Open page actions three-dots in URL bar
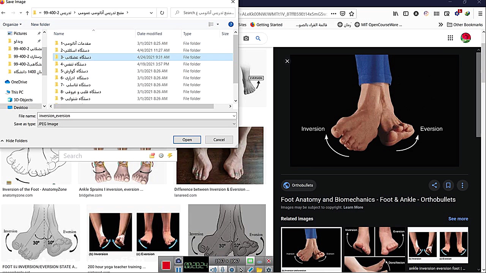The image size is (486, 273). coord(333,14)
